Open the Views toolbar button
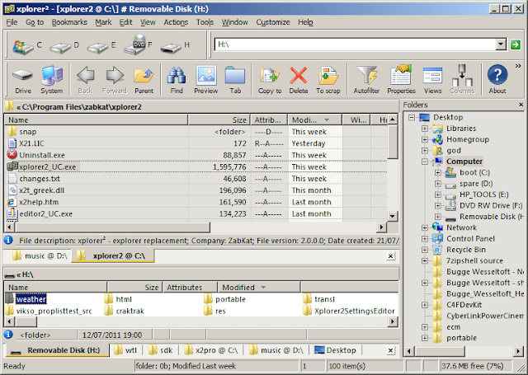This screenshot has width=528, height=375. tap(432, 80)
